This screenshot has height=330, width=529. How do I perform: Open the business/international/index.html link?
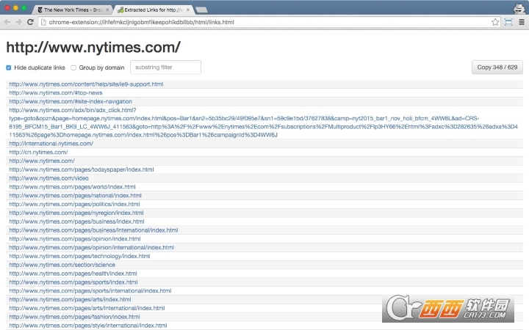click(93, 230)
